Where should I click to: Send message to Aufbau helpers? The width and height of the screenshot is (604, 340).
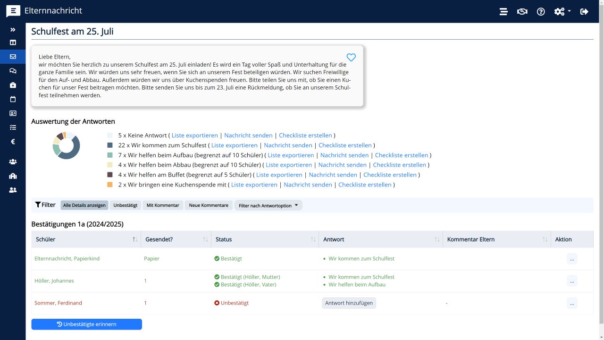tap(344, 155)
